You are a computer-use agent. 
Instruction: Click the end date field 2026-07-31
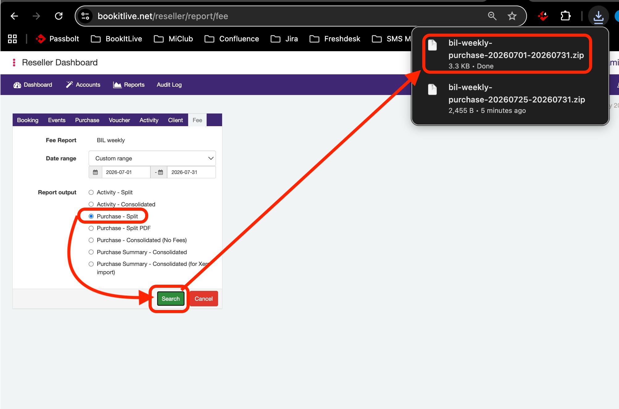click(x=192, y=172)
